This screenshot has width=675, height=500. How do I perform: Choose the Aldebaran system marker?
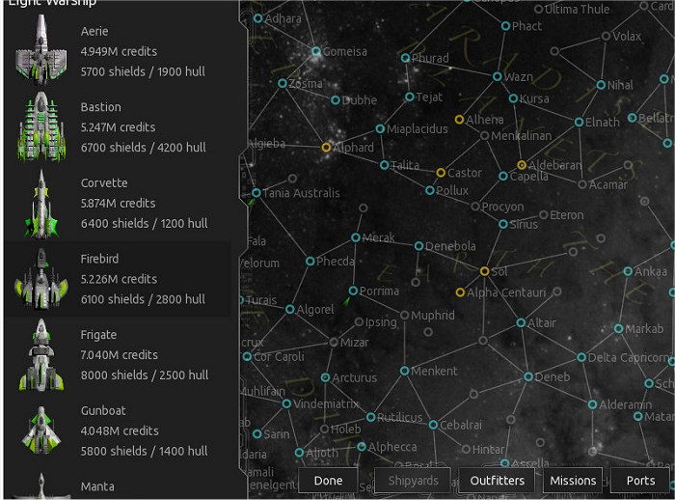click(x=522, y=165)
